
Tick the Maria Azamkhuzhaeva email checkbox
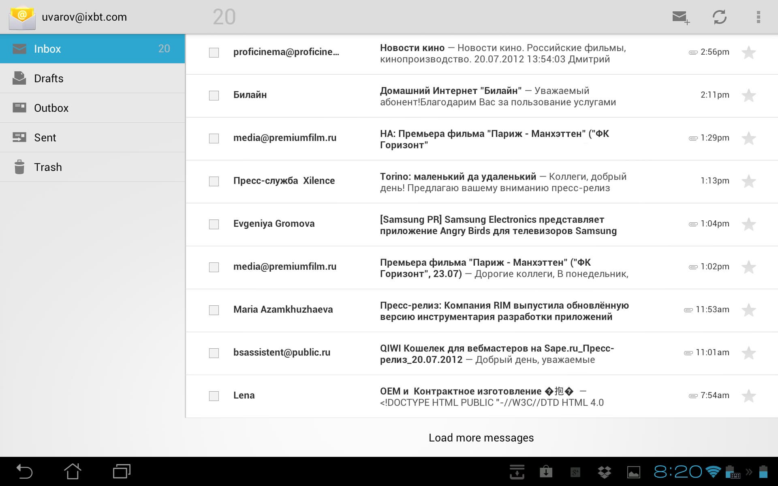tap(214, 310)
